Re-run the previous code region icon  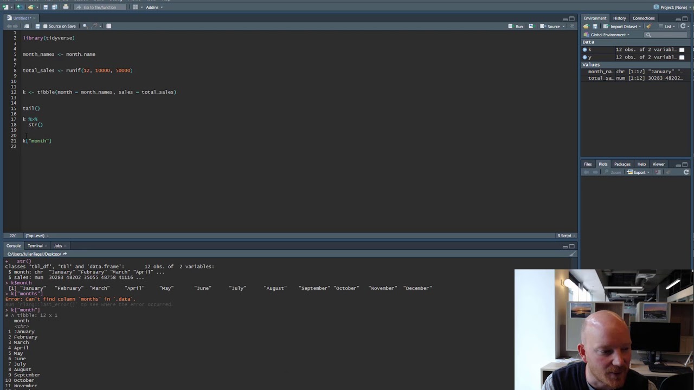coord(532,26)
